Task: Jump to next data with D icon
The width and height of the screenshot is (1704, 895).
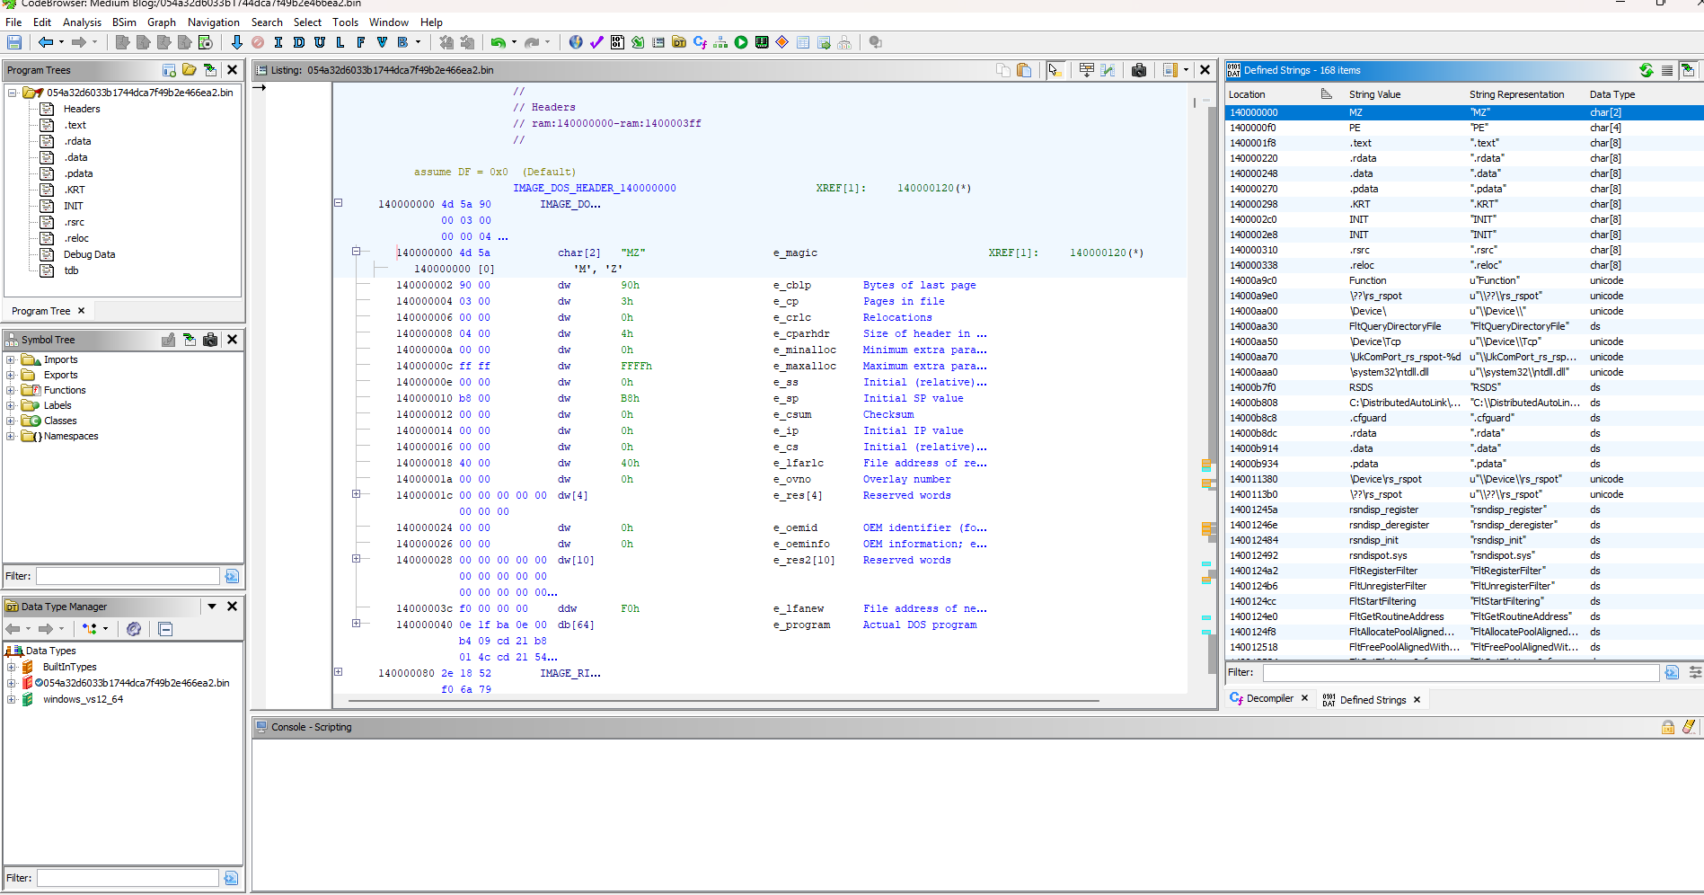Action: point(299,42)
